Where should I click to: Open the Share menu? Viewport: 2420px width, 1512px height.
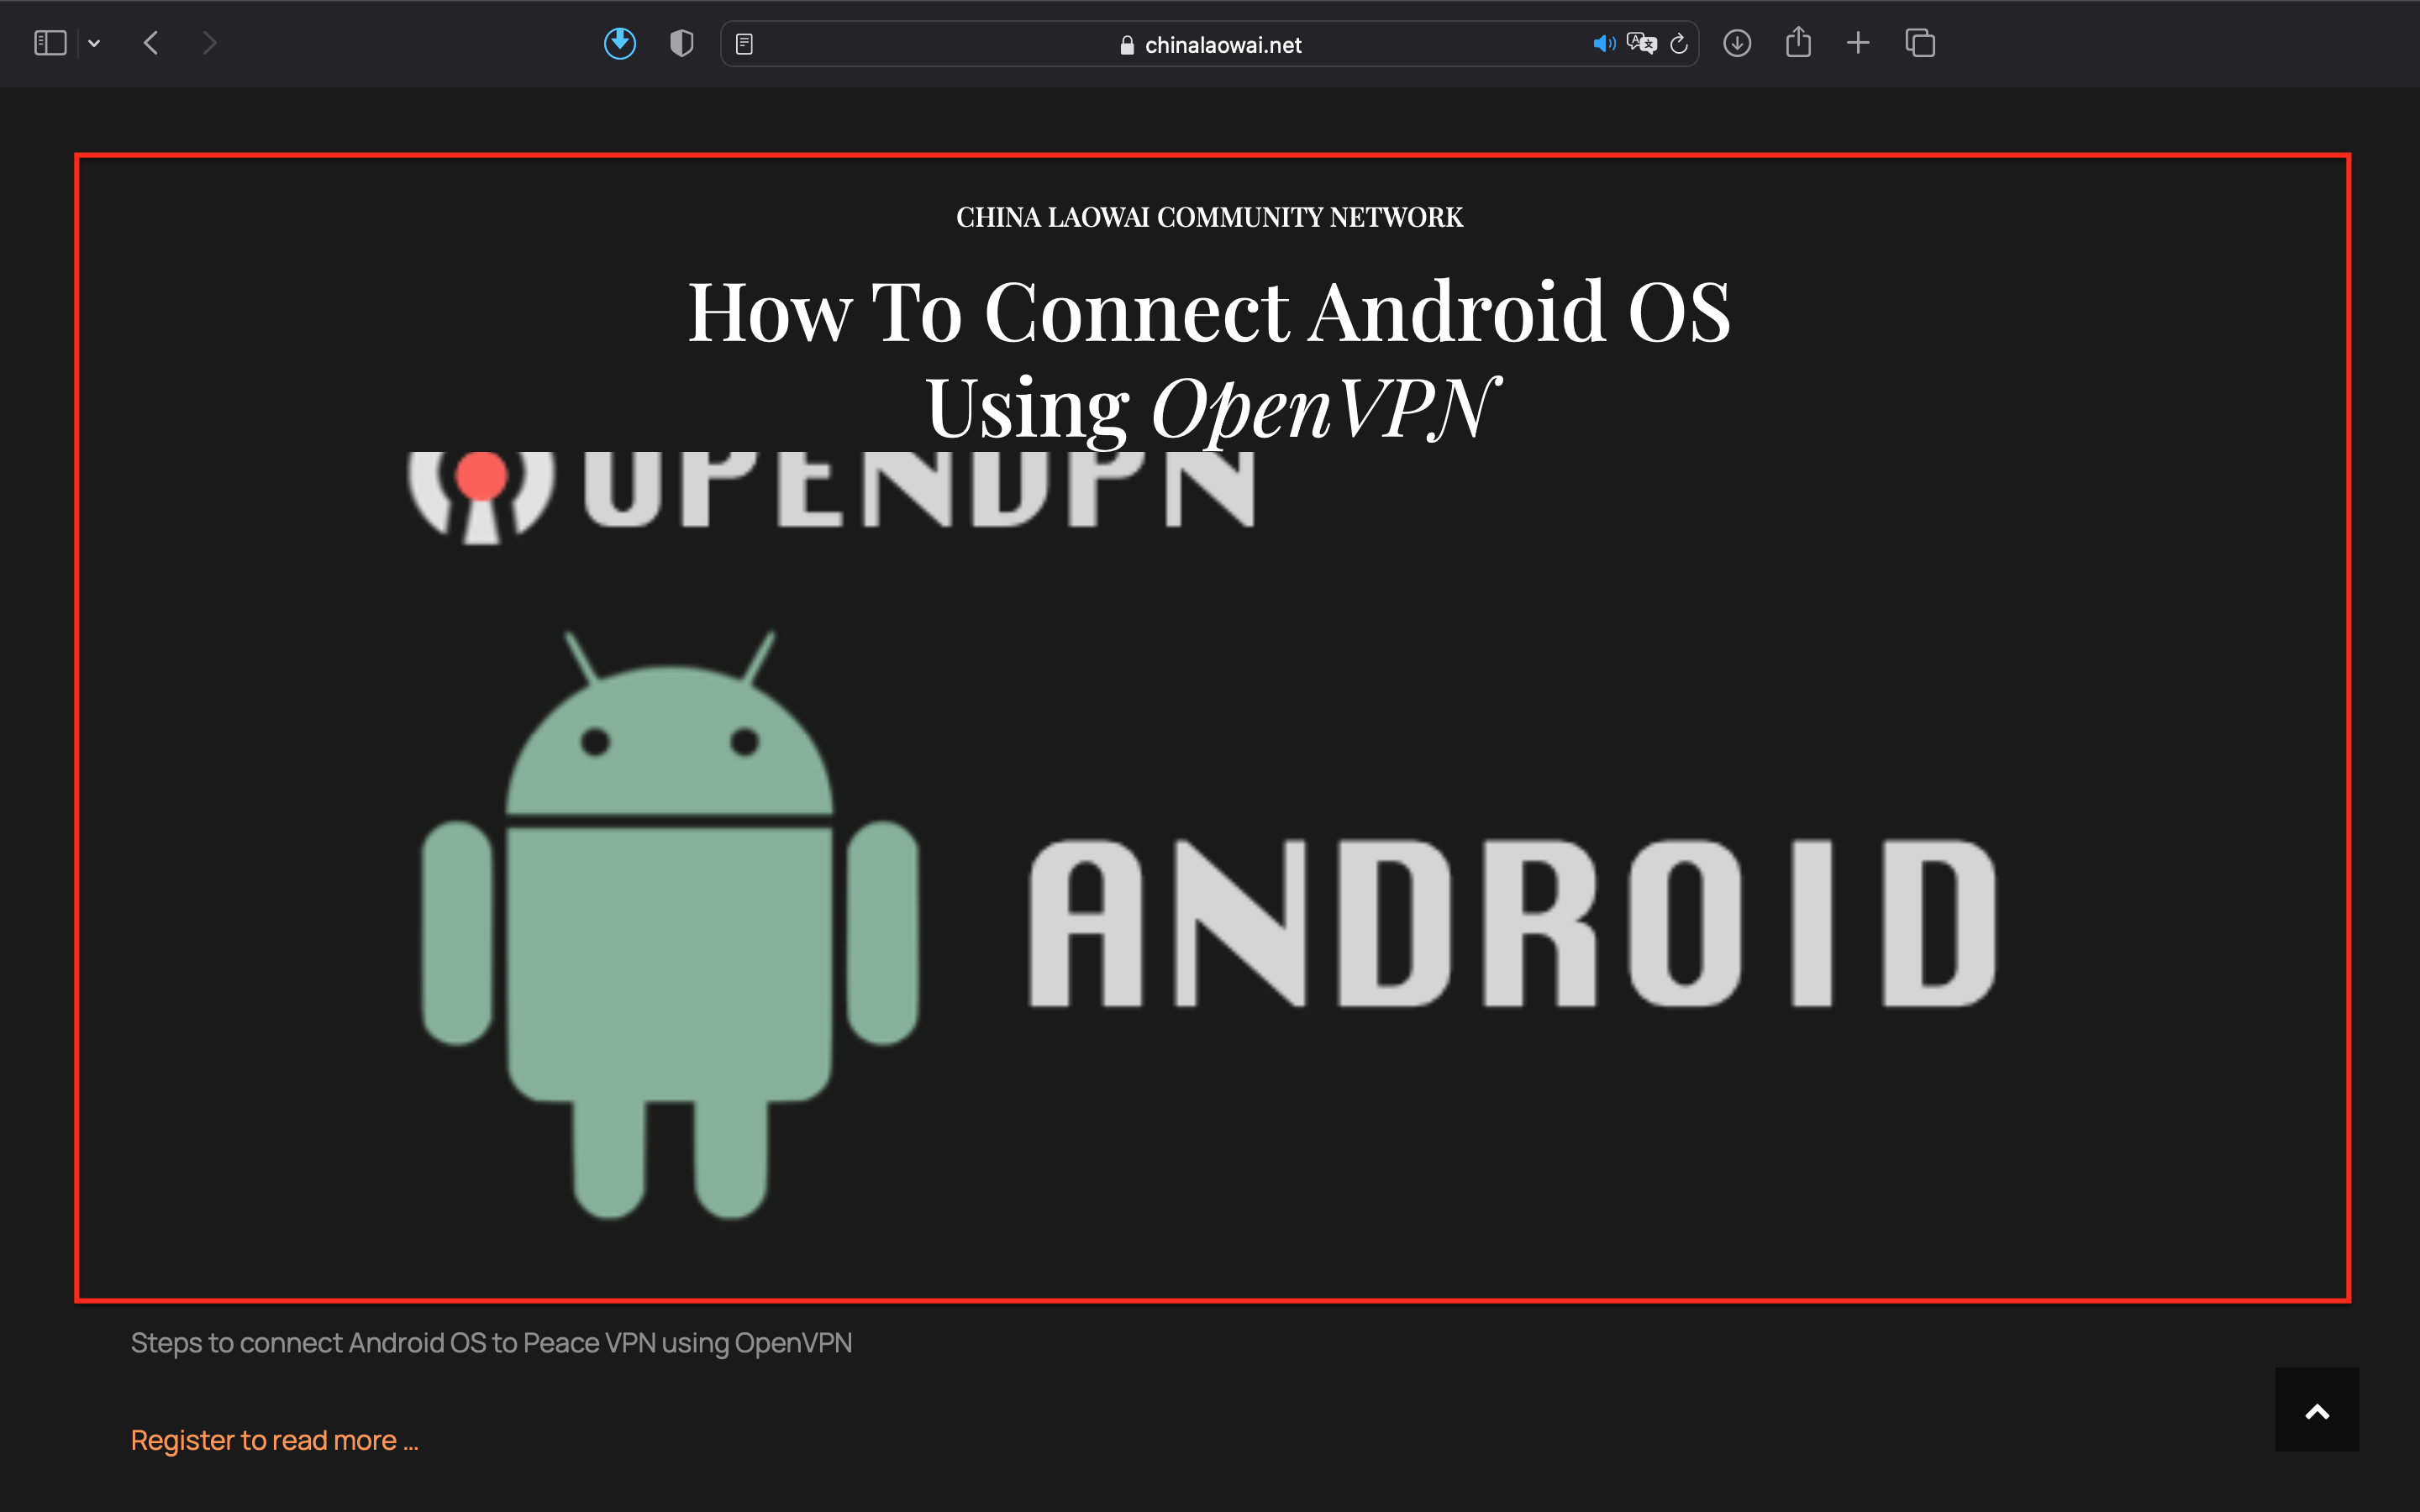coord(1798,43)
